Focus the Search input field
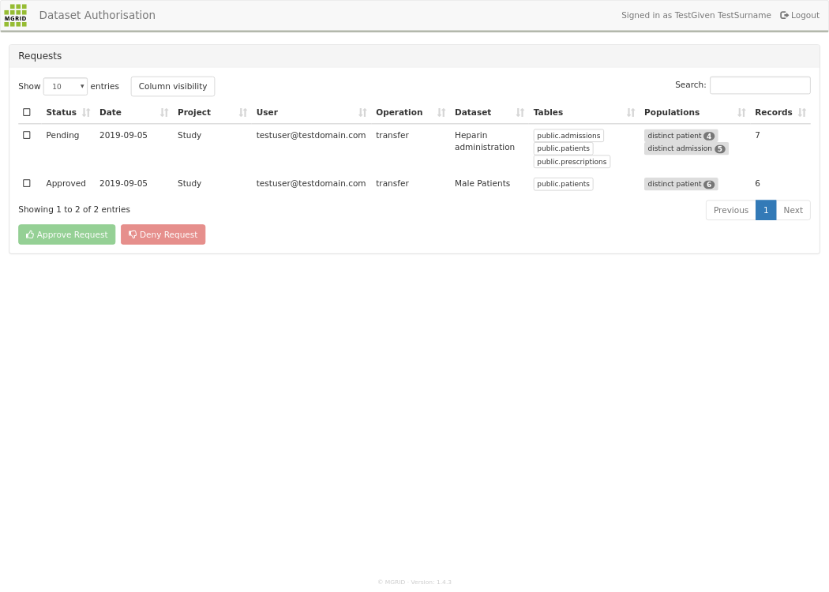 click(x=760, y=85)
